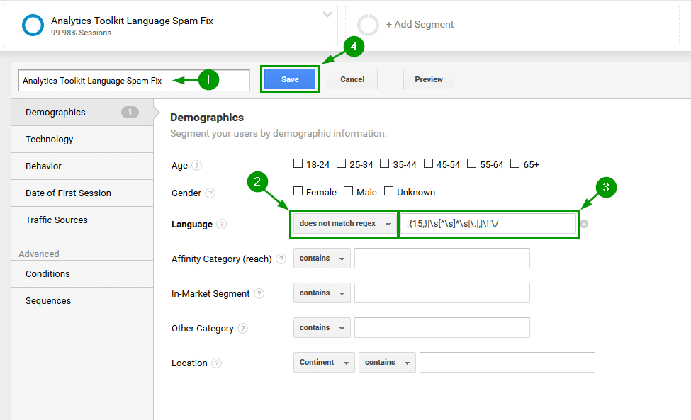Screen dimensions: 691x420
Task: Open the Affinity Category 'contains' dropdown
Action: pyautogui.click(x=322, y=259)
